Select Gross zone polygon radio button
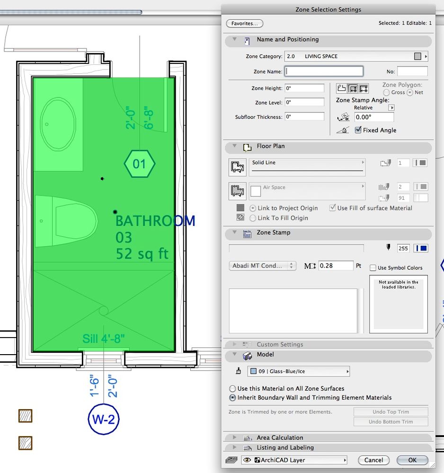 point(386,93)
